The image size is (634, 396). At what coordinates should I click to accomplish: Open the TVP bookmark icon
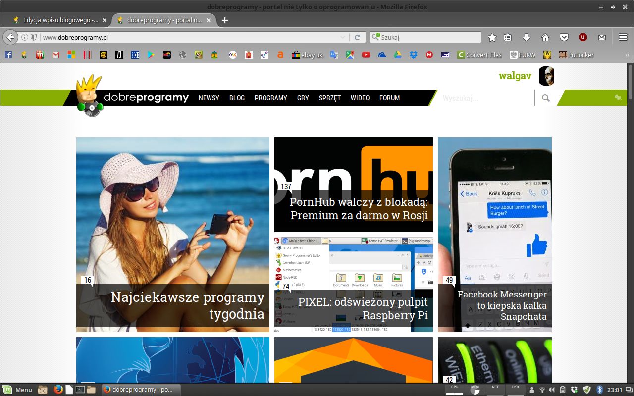(x=445, y=55)
